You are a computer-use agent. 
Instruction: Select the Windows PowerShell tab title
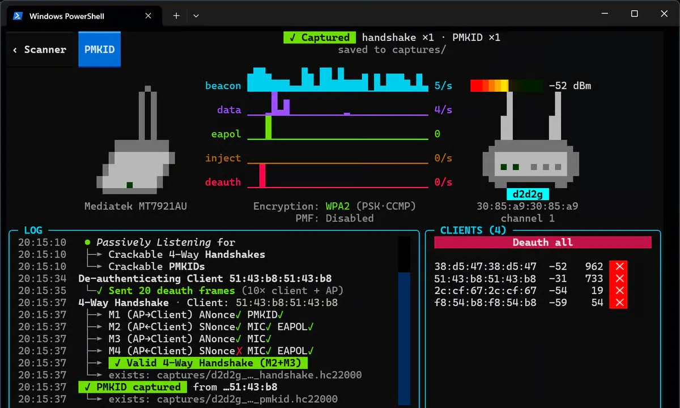tap(67, 16)
